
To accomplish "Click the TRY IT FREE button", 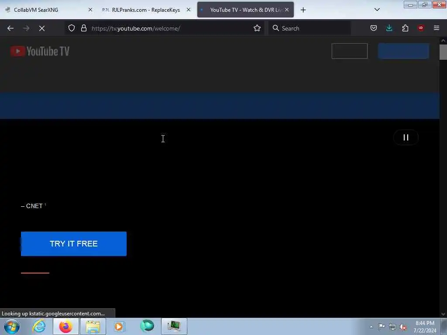I will click(x=73, y=244).
